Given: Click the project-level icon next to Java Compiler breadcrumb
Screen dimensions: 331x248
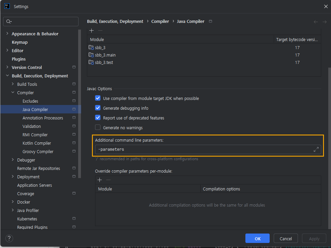Looking at the screenshot, I should (x=210, y=21).
